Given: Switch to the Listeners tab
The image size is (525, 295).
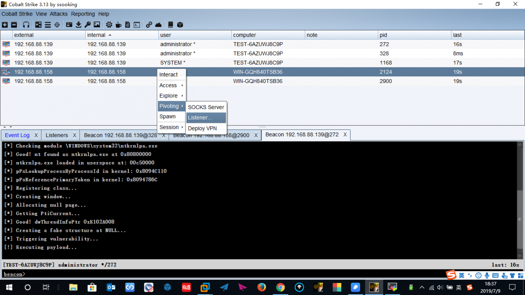Looking at the screenshot, I should pos(57,135).
